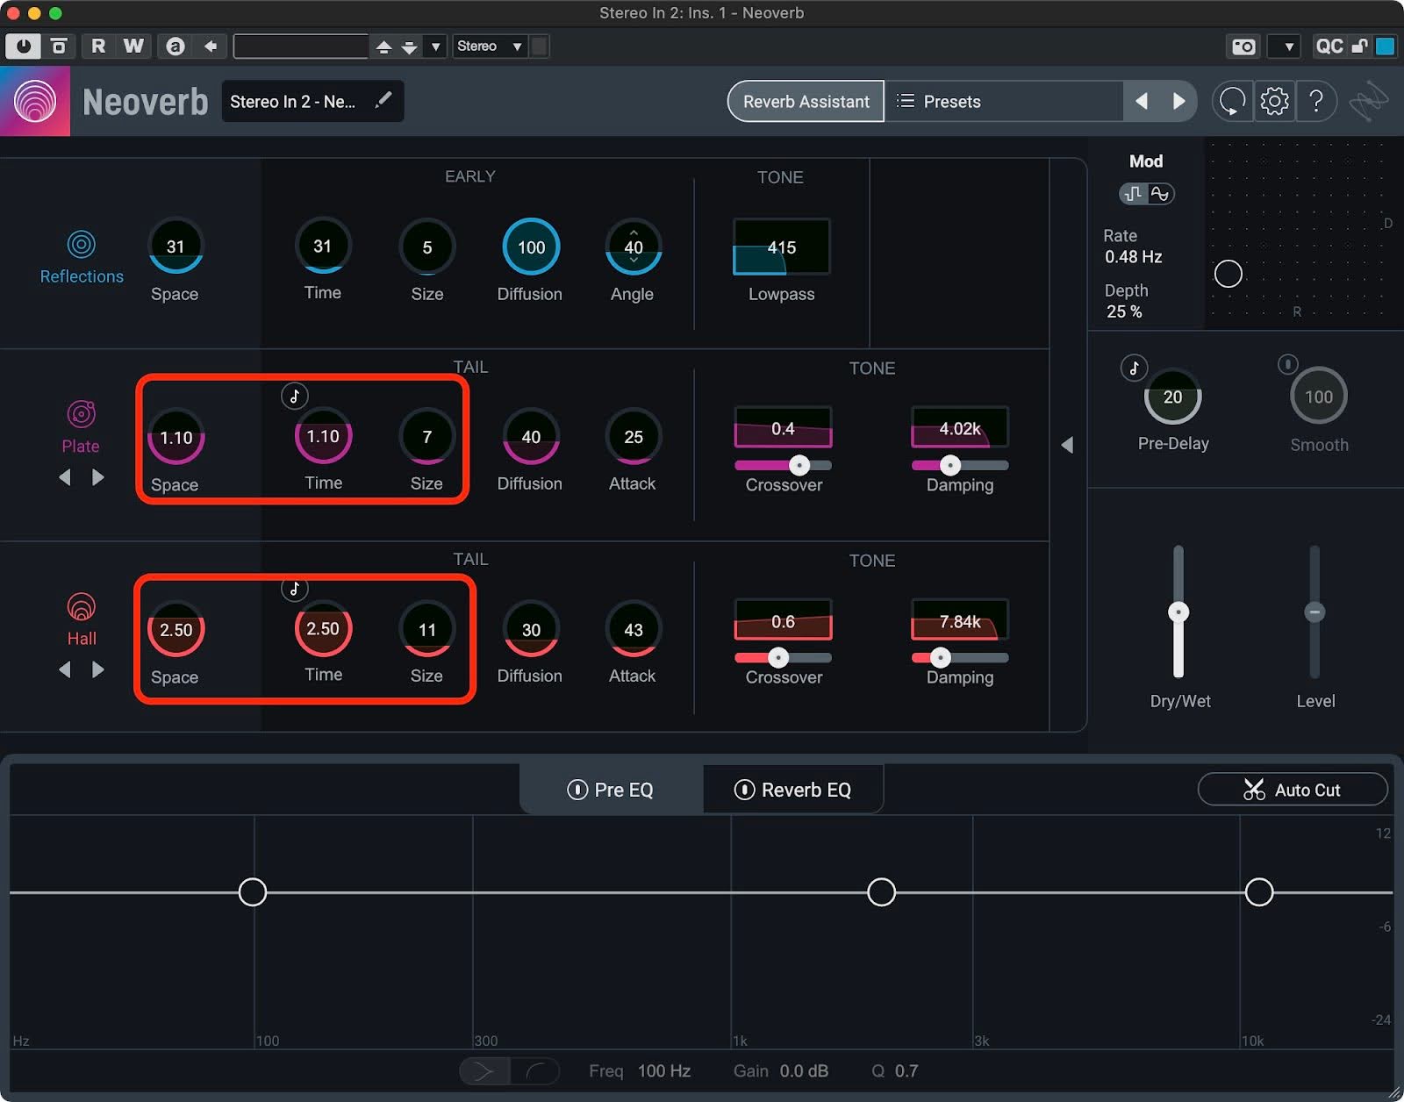The width and height of the screenshot is (1404, 1102).
Task: Click Pre-Delay knob showing 20
Action: [x=1172, y=397]
